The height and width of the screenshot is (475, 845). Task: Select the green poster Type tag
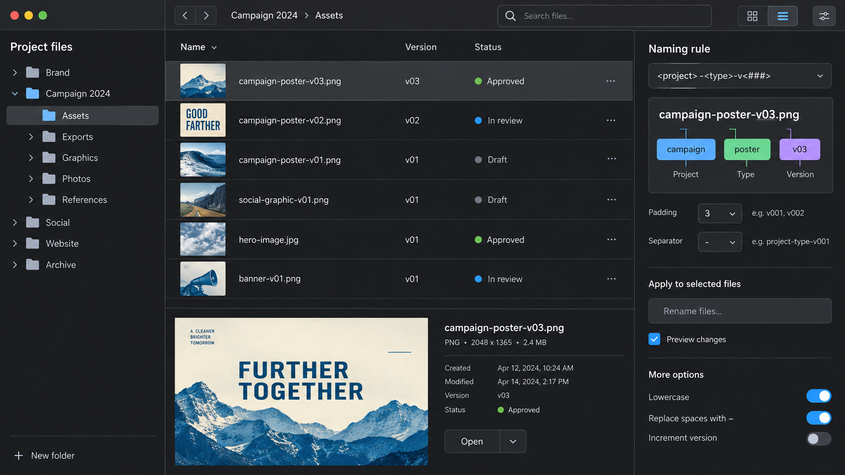747,149
